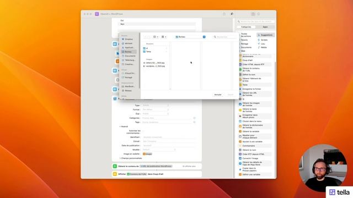Open Téléchargements in file dialog sidebar
This screenshot has height=198, width=353.
click(129, 60)
